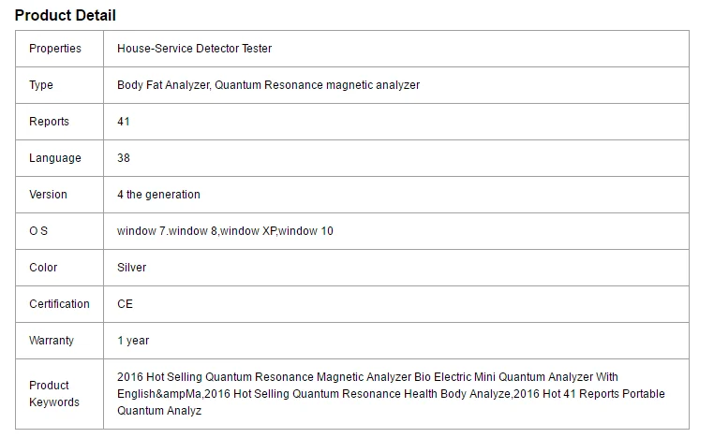Click the Body Fat Analyzer type value

point(268,85)
